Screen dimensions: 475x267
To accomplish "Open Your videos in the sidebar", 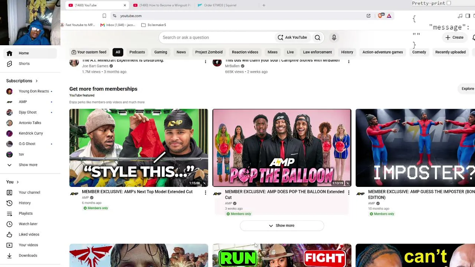I will (x=29, y=245).
